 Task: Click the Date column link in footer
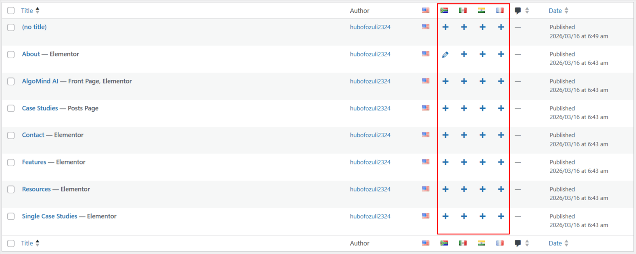pos(555,243)
